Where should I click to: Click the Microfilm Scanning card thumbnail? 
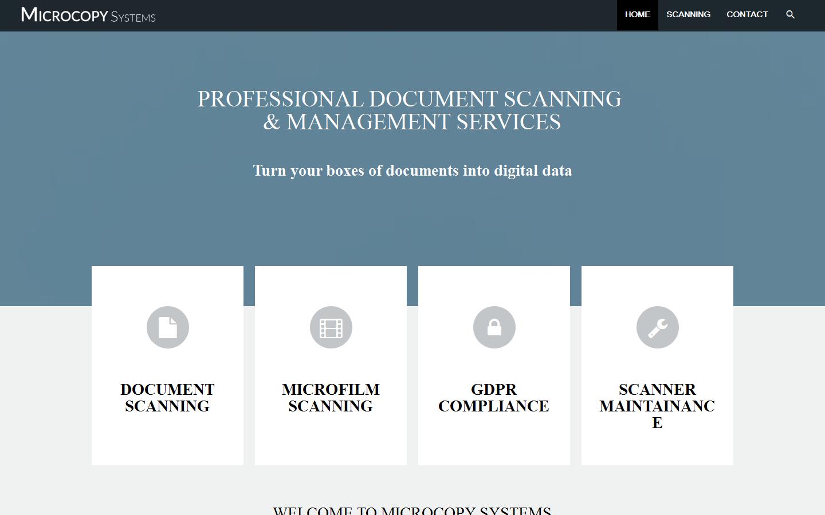coord(331,365)
